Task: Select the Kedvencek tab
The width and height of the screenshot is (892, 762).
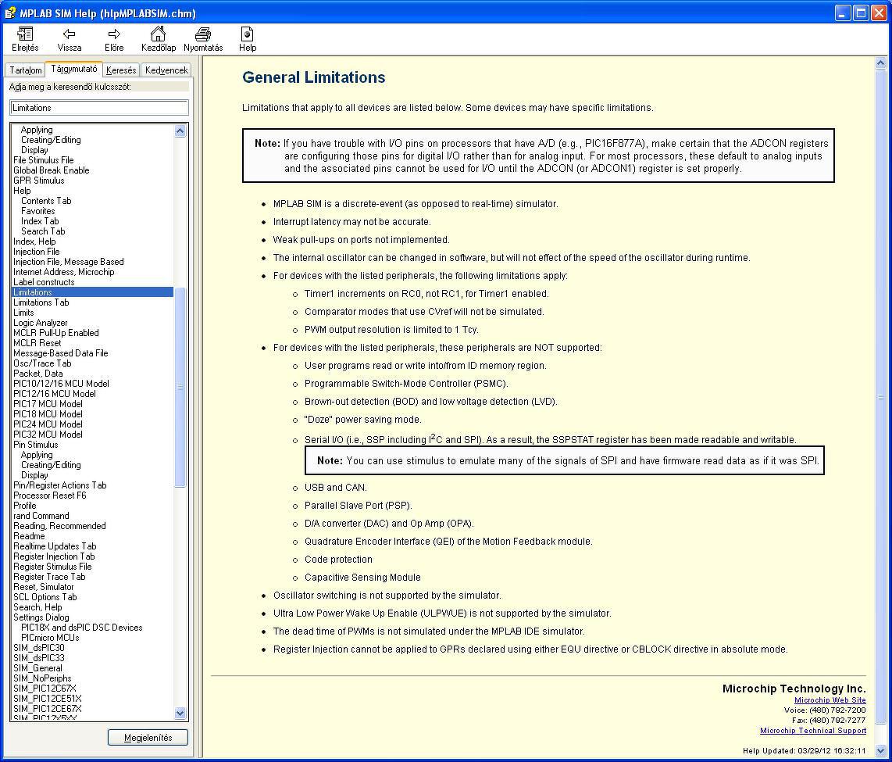Action: tap(166, 70)
